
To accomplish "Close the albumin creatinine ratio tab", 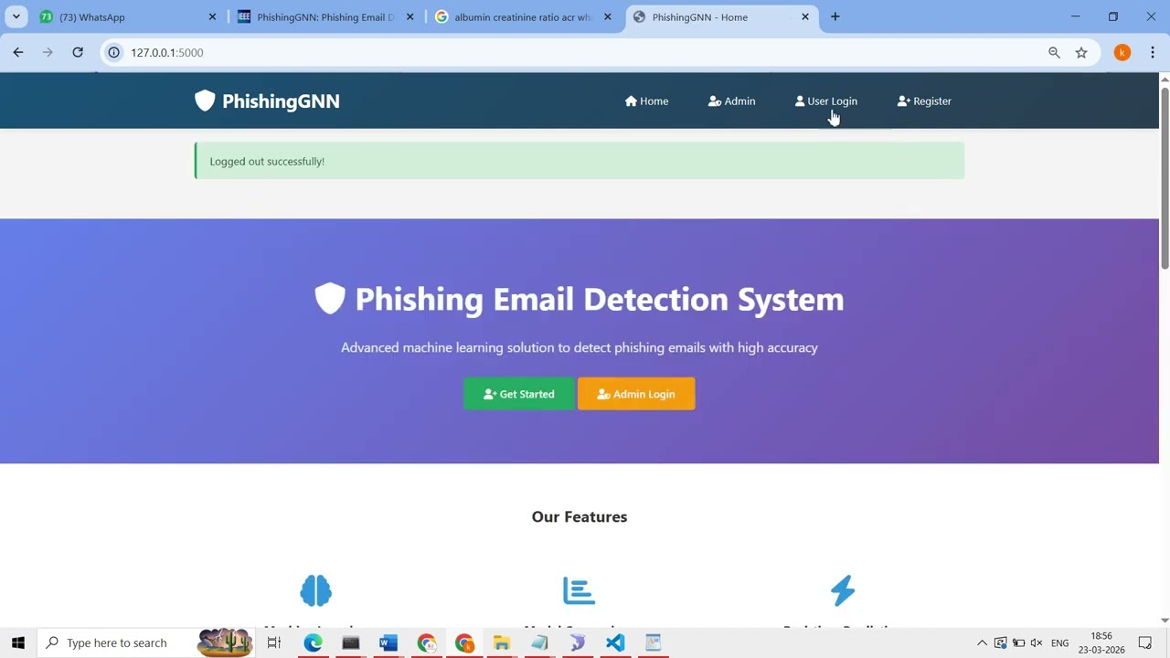I will 607,16.
